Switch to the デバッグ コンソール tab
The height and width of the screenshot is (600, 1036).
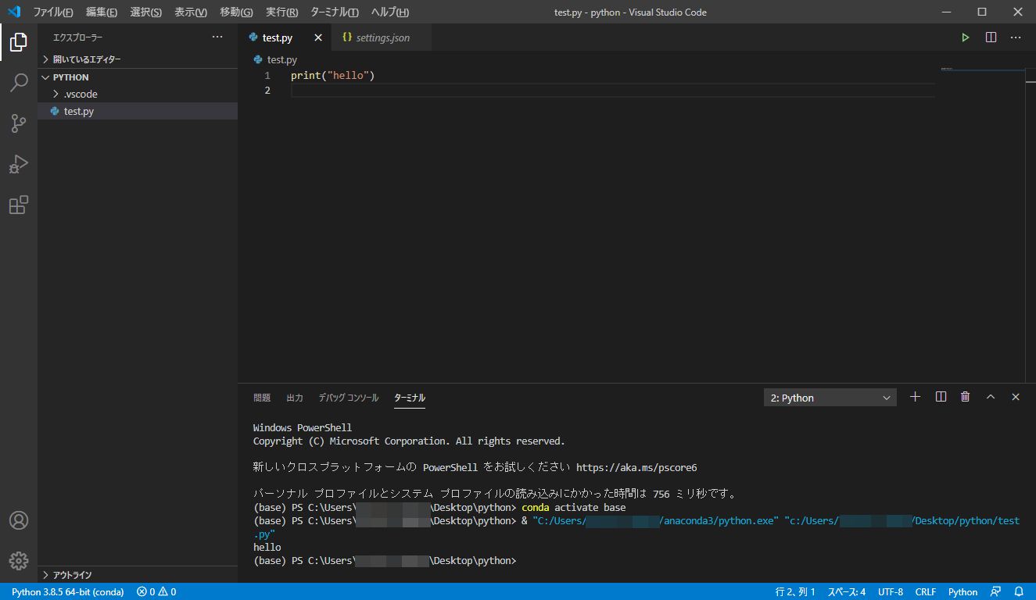point(348,398)
